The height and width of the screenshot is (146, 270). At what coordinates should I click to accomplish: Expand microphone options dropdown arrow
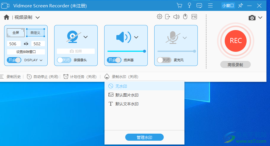point(185,38)
